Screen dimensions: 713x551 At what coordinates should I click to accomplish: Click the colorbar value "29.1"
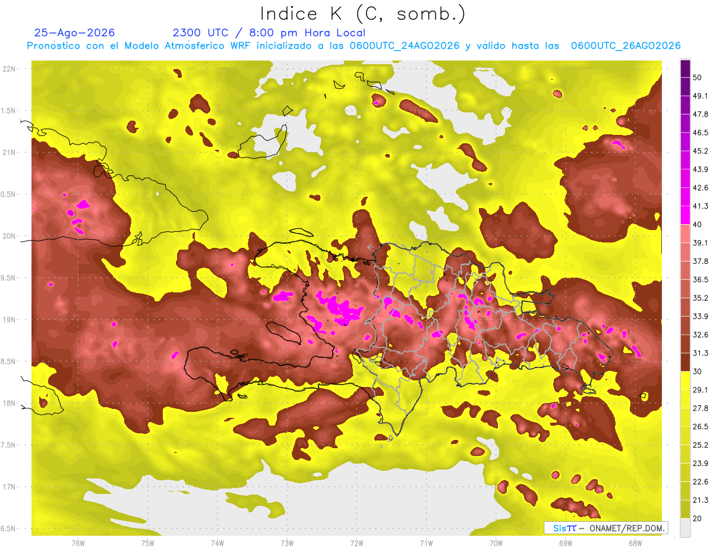[x=701, y=390]
